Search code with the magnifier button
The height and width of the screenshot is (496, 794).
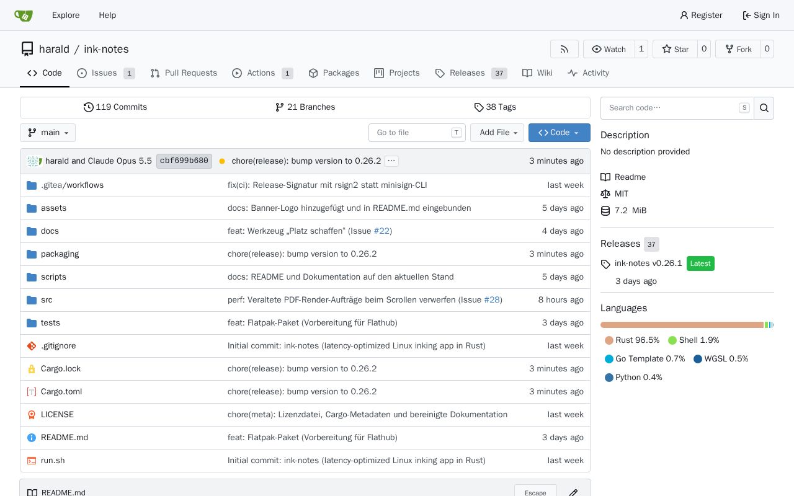click(x=764, y=108)
